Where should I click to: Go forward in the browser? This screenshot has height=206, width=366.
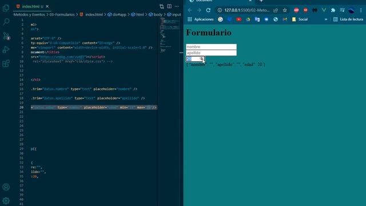coord(199,10)
